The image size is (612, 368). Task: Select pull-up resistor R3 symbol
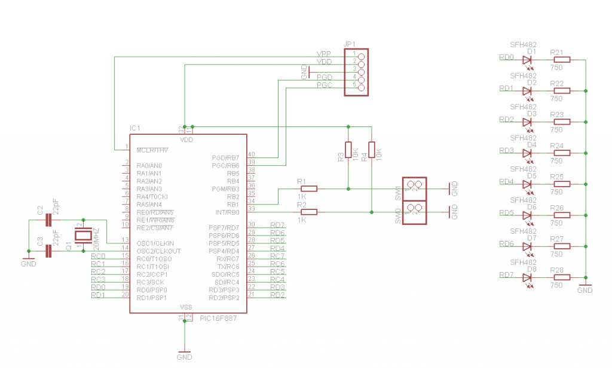click(x=348, y=150)
